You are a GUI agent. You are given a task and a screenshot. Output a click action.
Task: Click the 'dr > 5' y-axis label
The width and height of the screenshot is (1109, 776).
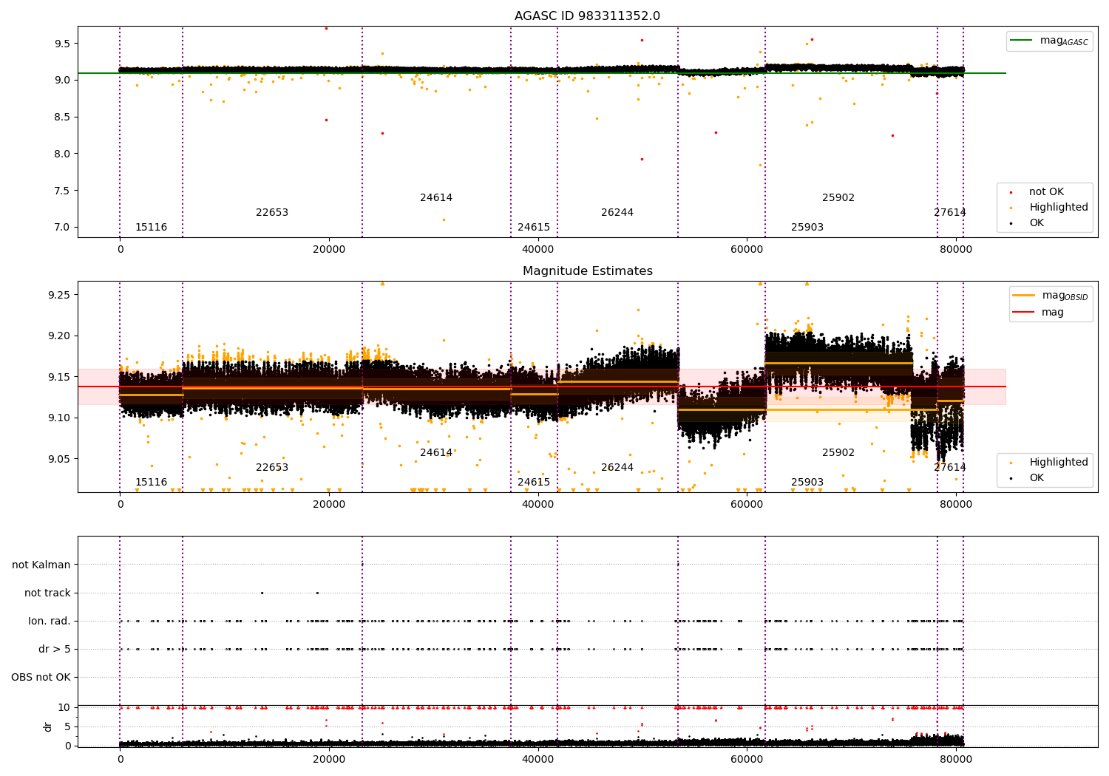click(x=55, y=650)
